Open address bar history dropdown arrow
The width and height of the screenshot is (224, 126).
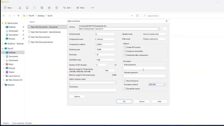click(x=132, y=16)
